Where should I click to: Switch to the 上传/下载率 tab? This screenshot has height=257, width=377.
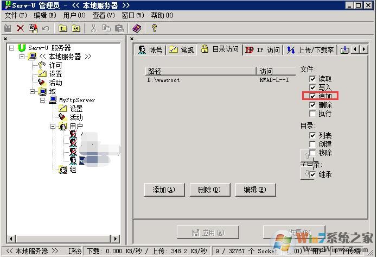(310, 50)
